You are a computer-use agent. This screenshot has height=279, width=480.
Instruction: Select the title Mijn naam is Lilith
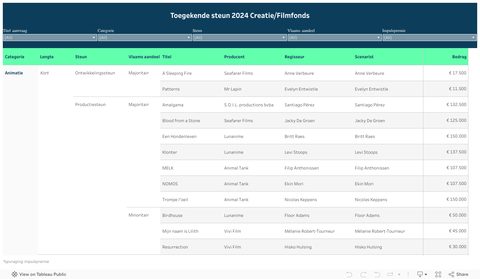pos(180,231)
